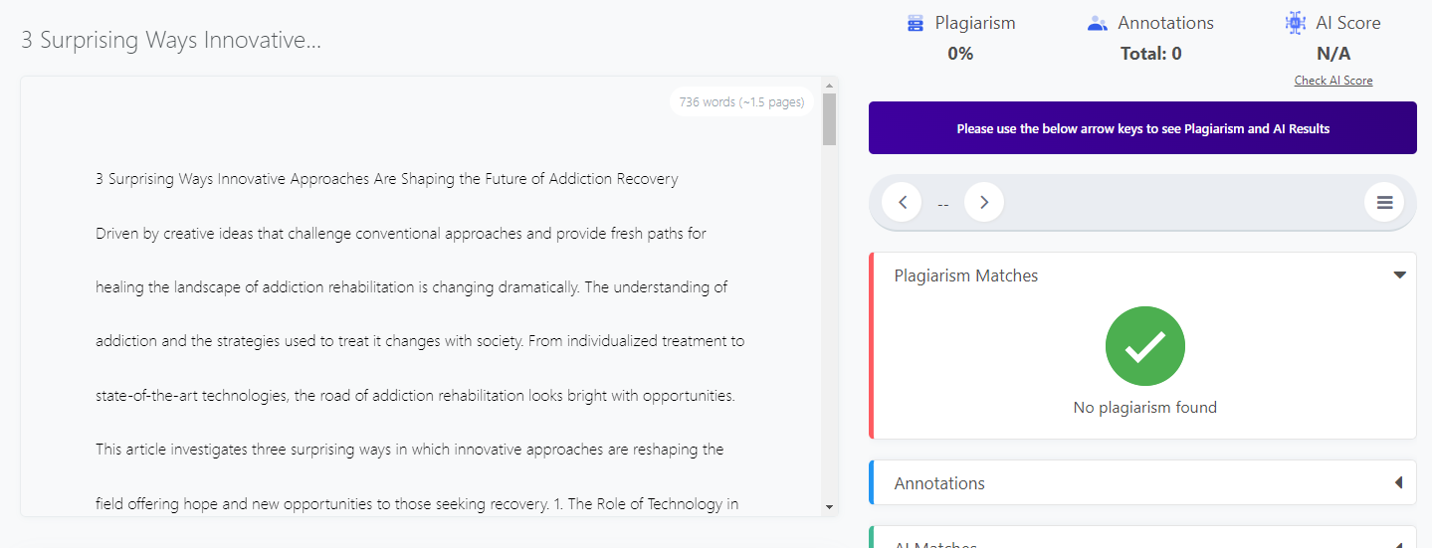Screen dimensions: 1432x548
Task: Collapse the Plagiarism Matches section arrow
Action: pyautogui.click(x=1399, y=275)
